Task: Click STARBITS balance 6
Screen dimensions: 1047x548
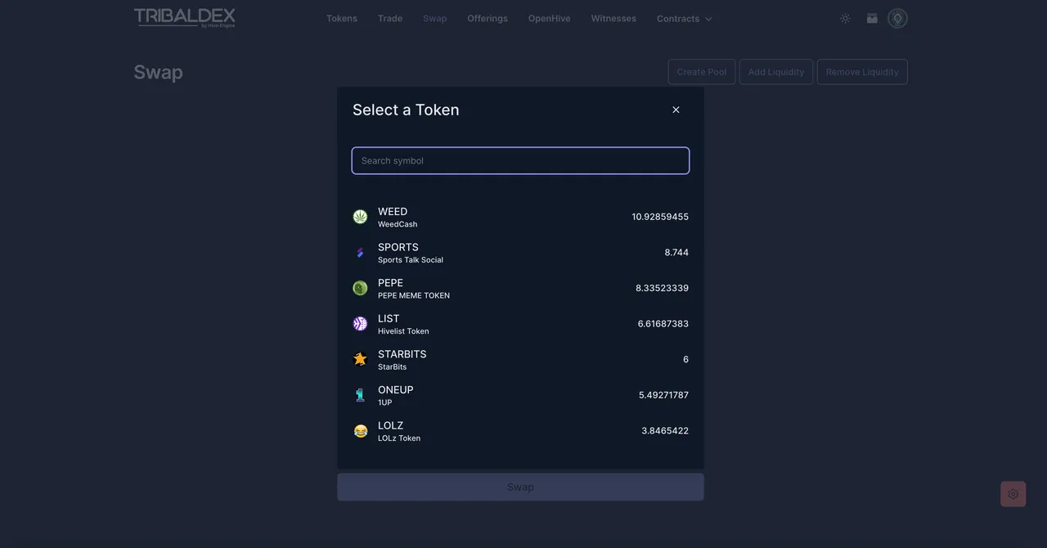Action: pos(685,359)
